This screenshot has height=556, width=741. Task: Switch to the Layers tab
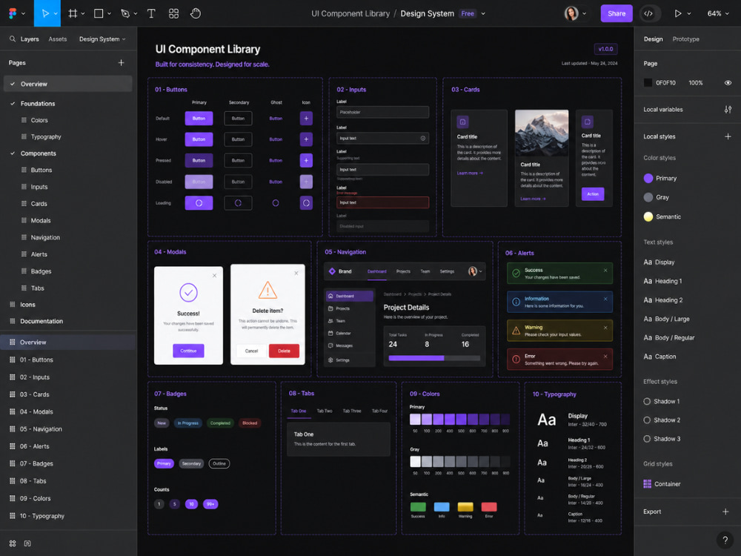pyautogui.click(x=30, y=39)
